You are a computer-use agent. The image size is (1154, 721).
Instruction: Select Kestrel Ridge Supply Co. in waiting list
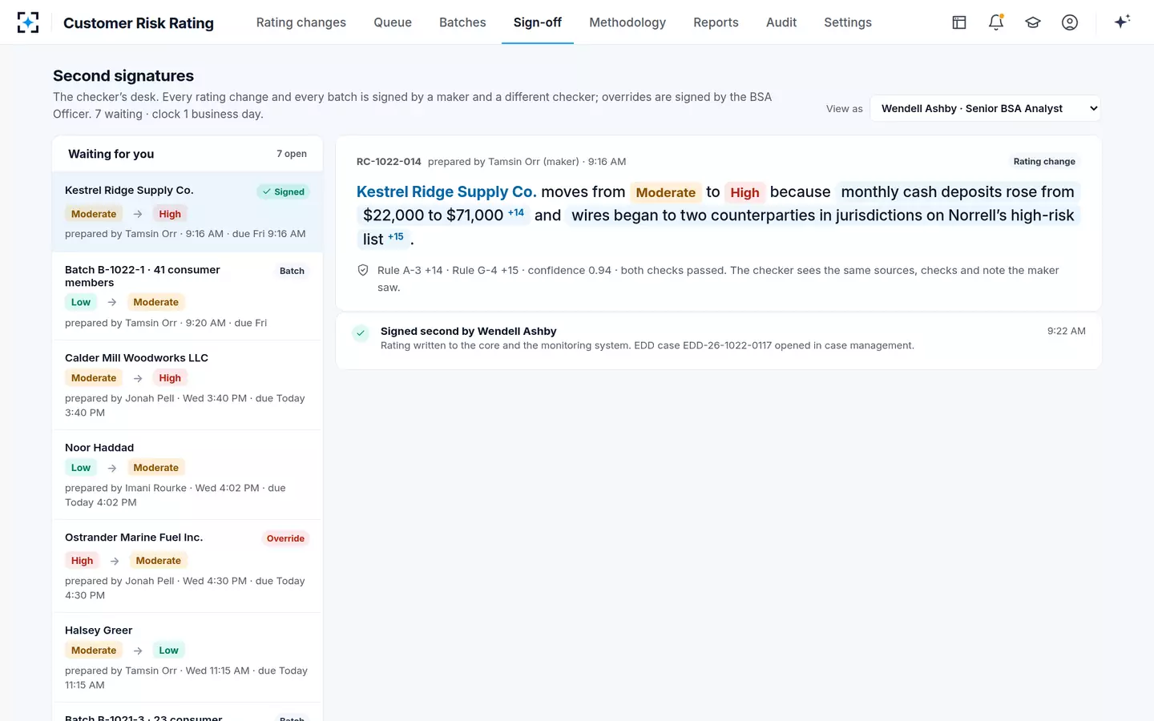pyautogui.click(x=188, y=211)
